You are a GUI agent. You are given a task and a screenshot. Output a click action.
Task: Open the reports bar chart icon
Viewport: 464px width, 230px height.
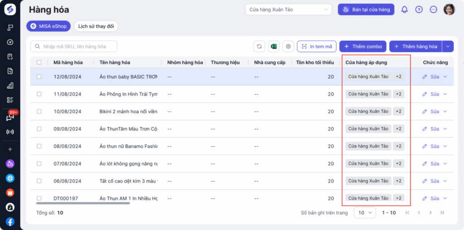click(x=10, y=86)
